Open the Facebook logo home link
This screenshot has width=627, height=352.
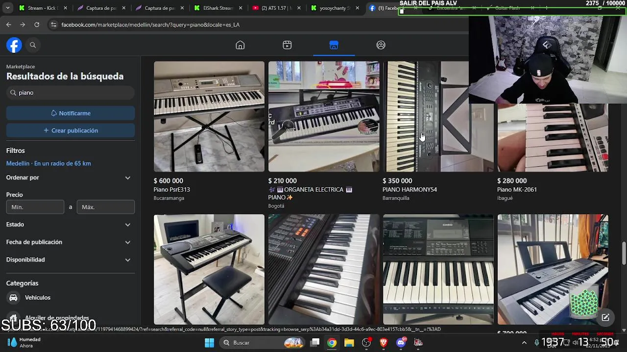14,45
